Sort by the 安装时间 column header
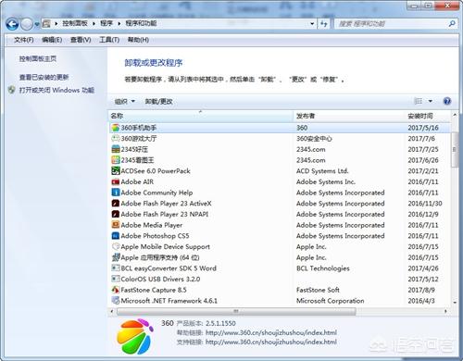Viewport: 463px width, 361px height. point(428,116)
